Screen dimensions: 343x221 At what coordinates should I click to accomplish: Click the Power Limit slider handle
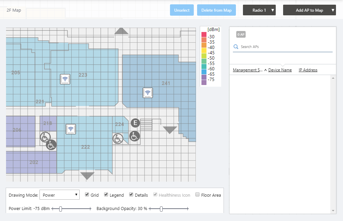point(61,209)
